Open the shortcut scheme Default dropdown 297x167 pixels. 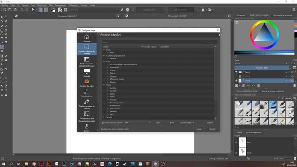pyautogui.click(x=137, y=123)
